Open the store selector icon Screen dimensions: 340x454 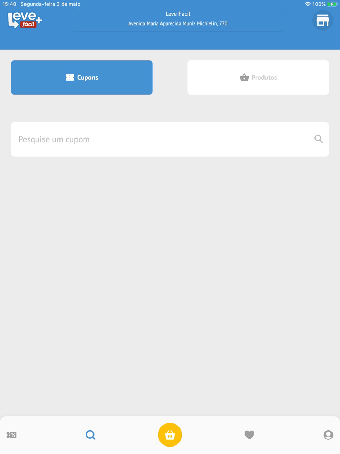pyautogui.click(x=322, y=20)
